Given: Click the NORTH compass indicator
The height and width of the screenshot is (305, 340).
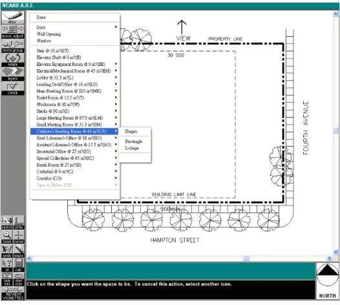Looking at the screenshot, I should (328, 281).
